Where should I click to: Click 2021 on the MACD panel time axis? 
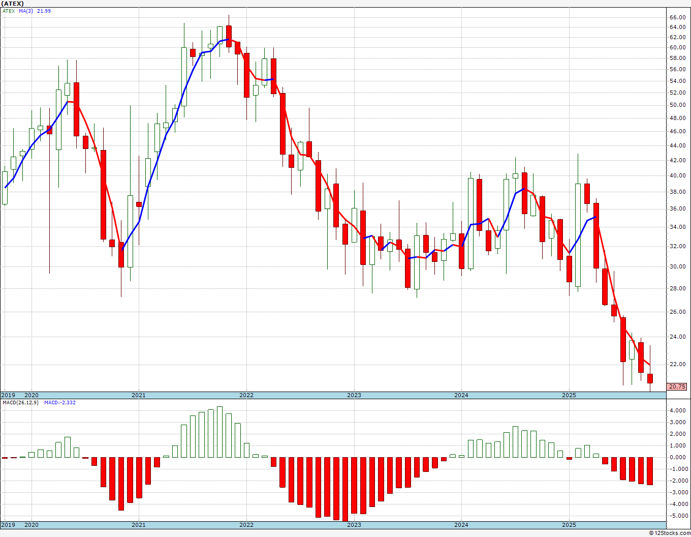coord(139,525)
